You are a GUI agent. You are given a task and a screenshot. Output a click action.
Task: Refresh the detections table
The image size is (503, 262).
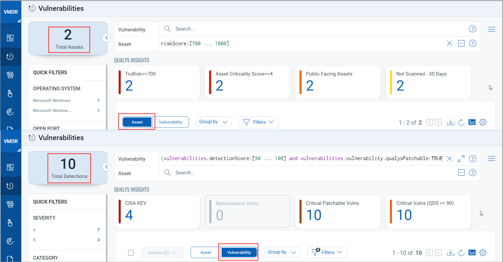click(x=461, y=253)
